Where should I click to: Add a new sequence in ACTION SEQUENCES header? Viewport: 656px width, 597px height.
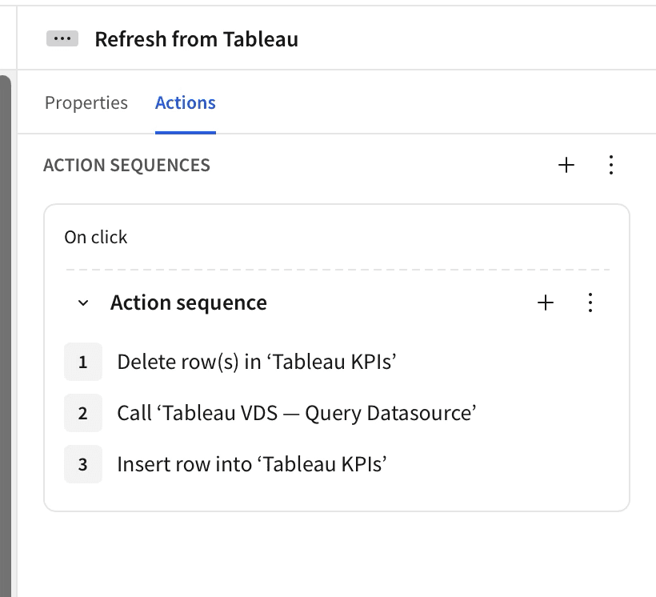point(566,166)
